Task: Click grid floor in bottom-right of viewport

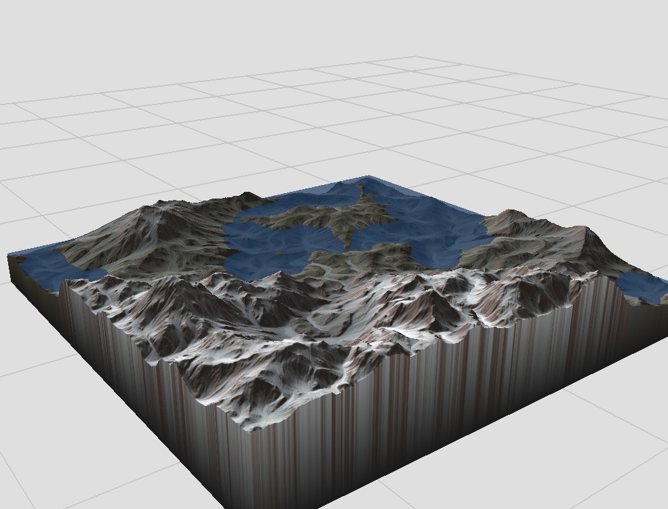Action: pos(576,461)
